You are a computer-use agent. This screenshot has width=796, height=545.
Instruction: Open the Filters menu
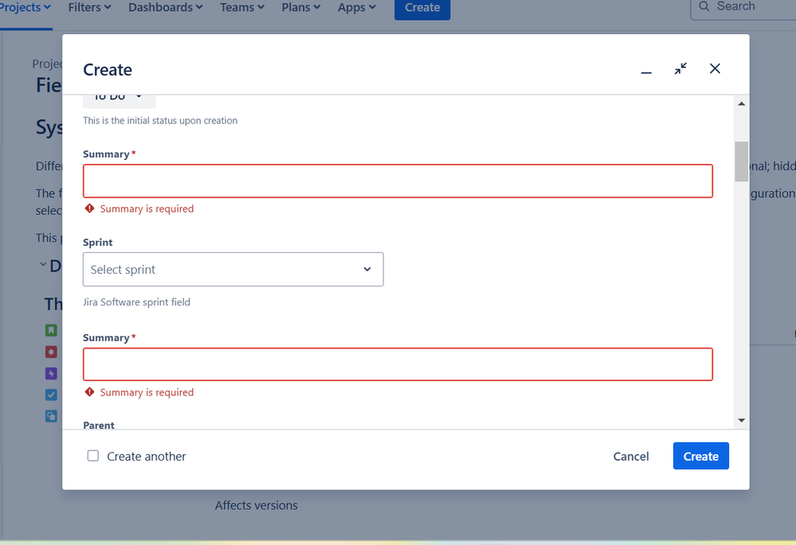click(x=89, y=8)
